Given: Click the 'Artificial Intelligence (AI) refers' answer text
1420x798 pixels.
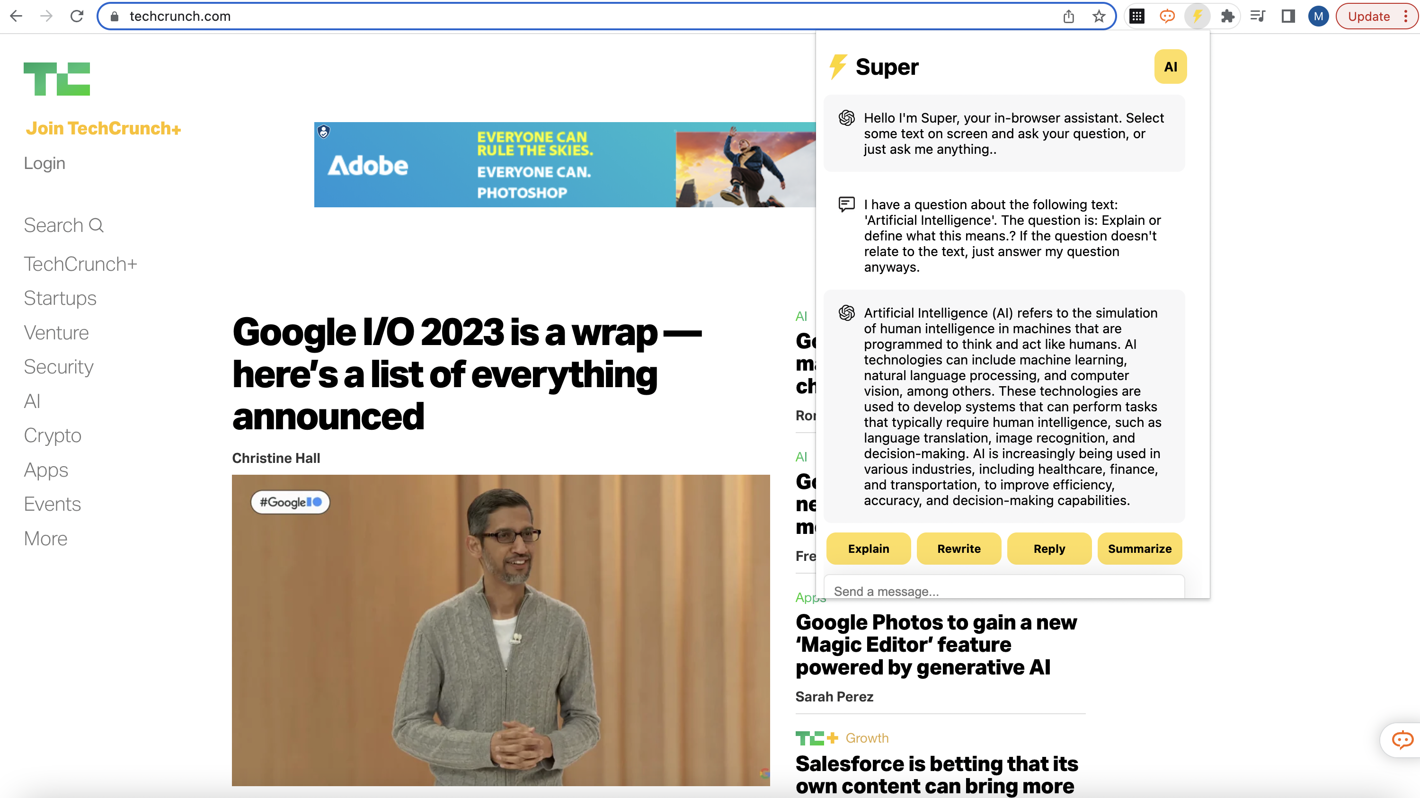Looking at the screenshot, I should [x=1012, y=407].
